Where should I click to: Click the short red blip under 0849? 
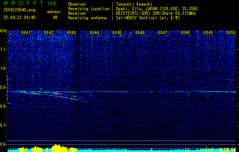tap(206, 97)
